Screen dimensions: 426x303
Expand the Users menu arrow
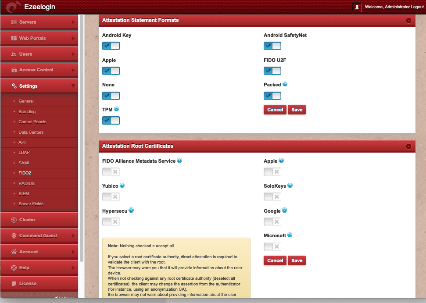pos(73,54)
